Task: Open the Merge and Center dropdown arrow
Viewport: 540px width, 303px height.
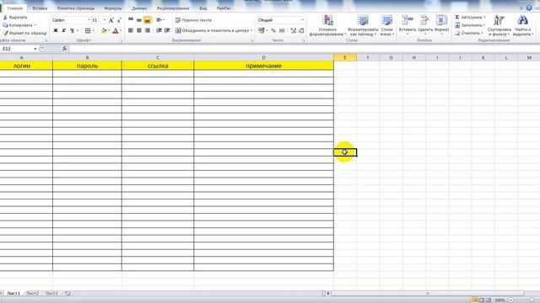Action: [x=251, y=30]
